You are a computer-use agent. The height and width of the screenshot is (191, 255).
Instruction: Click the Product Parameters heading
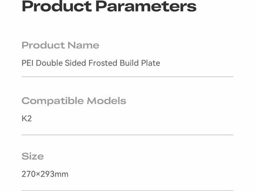tap(109, 6)
